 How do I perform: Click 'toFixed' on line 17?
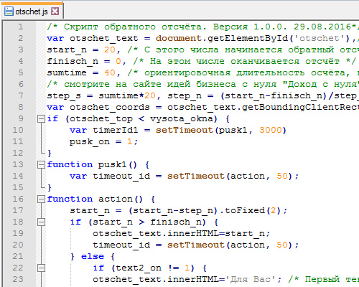(245, 210)
